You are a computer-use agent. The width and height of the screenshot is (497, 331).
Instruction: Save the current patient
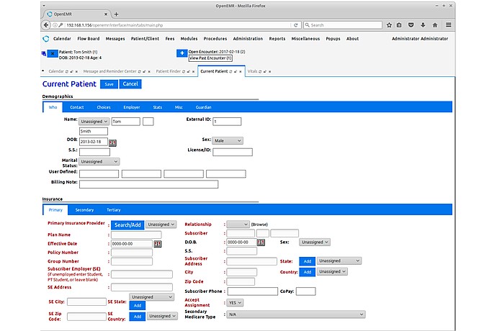point(109,84)
